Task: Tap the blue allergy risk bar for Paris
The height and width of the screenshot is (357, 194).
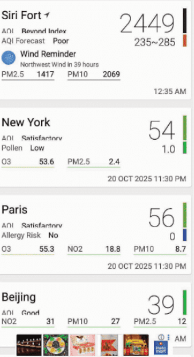Action: click(x=184, y=235)
